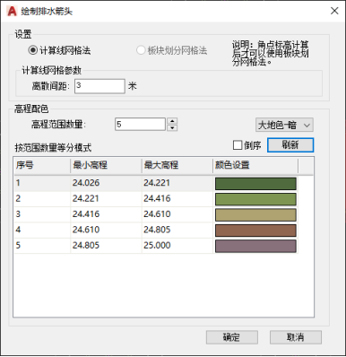This screenshot has width=346, height=357.
Task: Select min elevation cell 24.416 in row 3
Action: [x=106, y=214]
